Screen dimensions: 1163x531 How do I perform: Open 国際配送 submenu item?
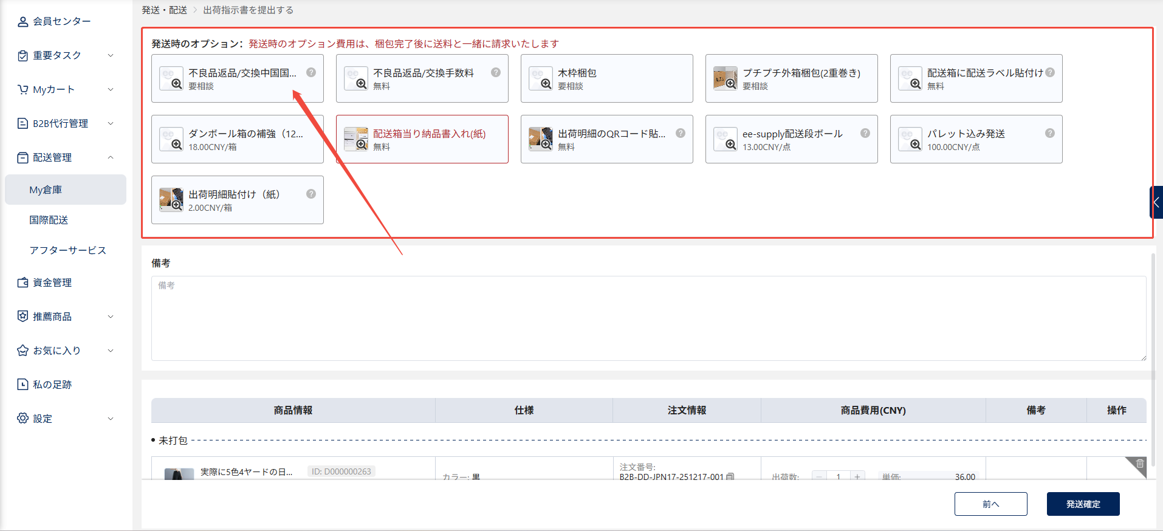(x=49, y=220)
